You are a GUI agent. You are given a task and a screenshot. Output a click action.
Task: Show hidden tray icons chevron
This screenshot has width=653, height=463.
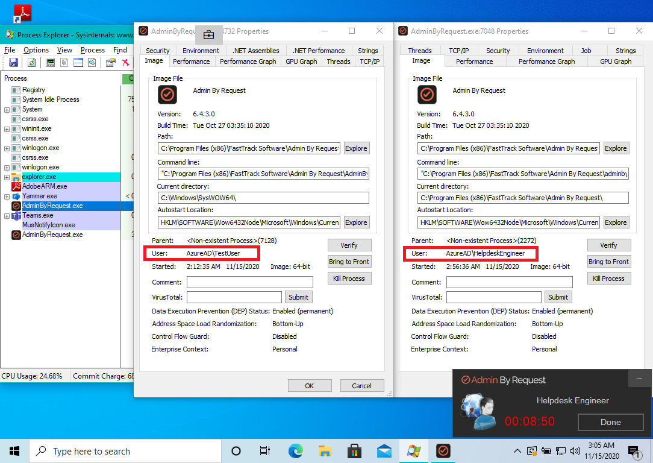coord(517,451)
